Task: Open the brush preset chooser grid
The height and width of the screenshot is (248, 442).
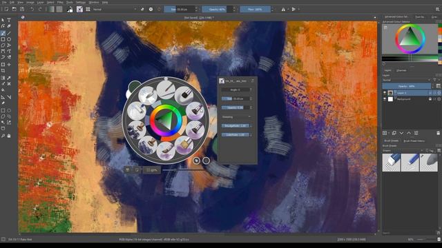Action: (88, 9)
